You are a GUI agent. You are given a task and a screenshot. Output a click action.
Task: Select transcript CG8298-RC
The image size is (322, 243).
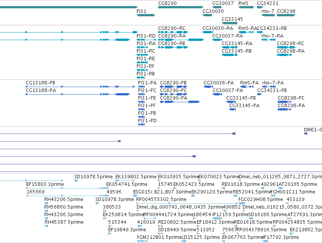pyautogui.click(x=286, y=47)
